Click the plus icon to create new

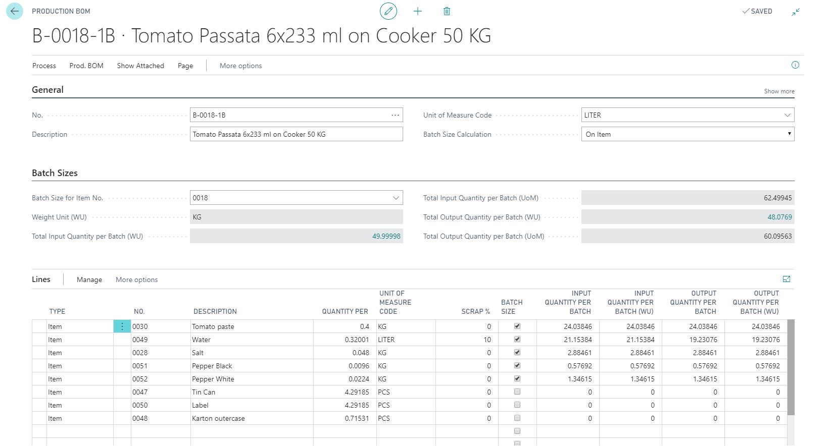click(417, 11)
